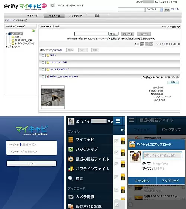Switch to list view icon

pos(147,44)
